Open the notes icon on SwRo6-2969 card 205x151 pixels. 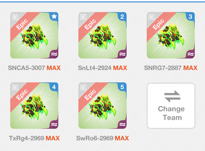(83, 87)
